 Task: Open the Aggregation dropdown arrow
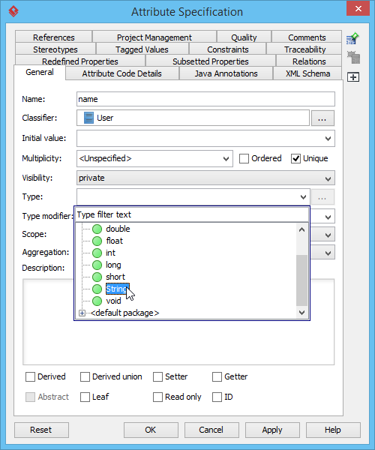[328, 253]
